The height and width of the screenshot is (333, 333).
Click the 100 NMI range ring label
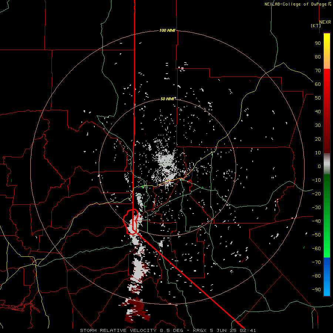[x=167, y=31]
